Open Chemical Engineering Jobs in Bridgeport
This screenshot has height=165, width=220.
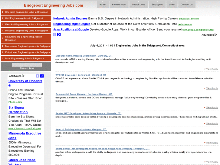[x=26, y=12]
